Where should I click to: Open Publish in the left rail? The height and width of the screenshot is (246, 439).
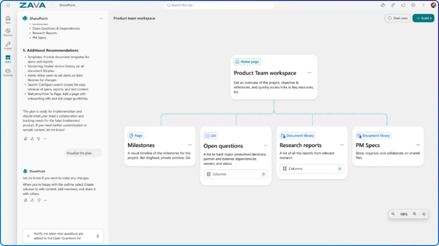(x=8, y=45)
